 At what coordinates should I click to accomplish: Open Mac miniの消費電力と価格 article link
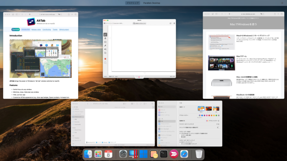[247, 77]
